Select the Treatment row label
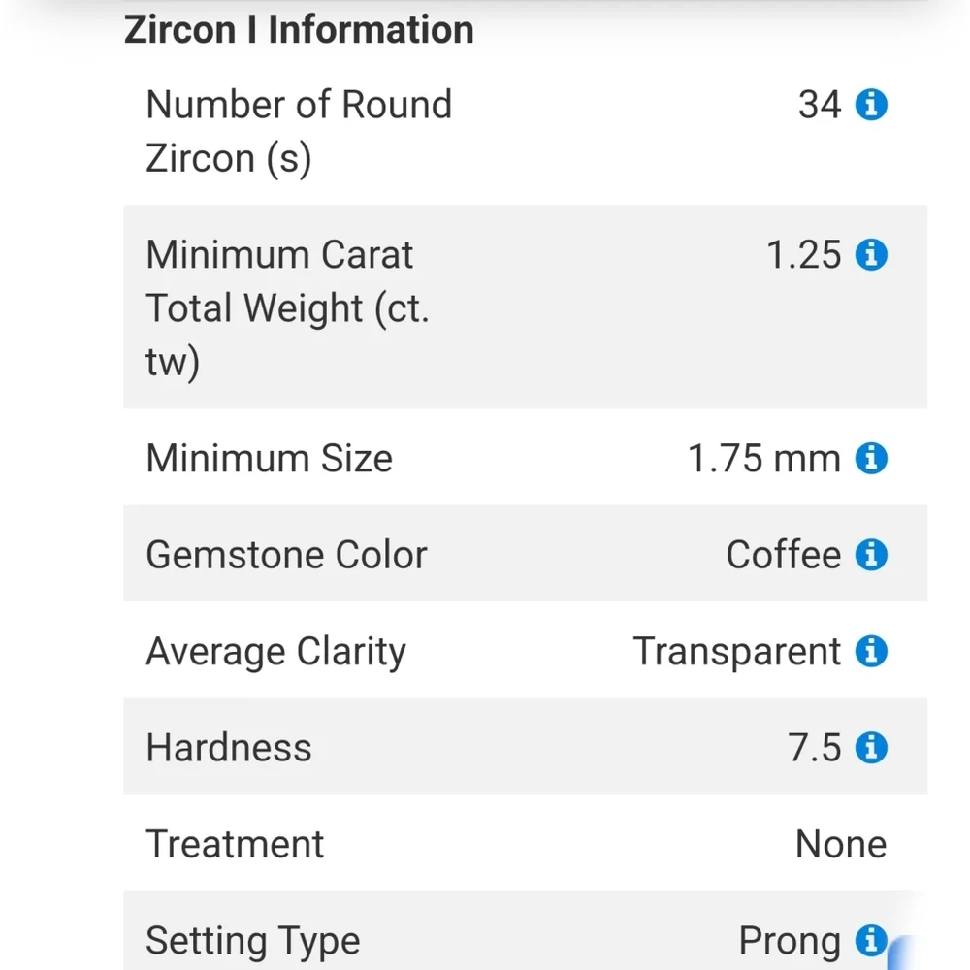The height and width of the screenshot is (970, 970). pos(235,844)
